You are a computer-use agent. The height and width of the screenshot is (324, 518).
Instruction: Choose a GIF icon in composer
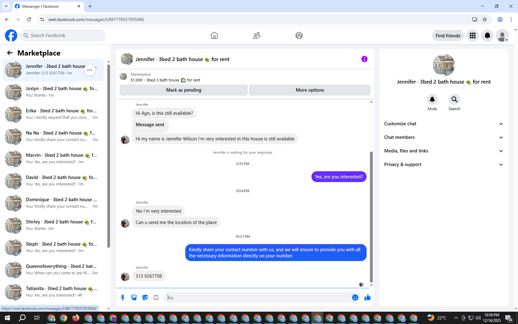click(156, 297)
